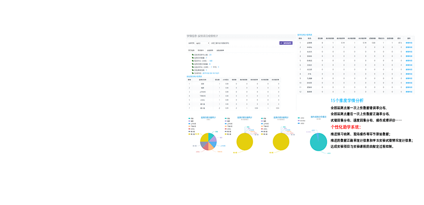424x205 pixels.
Task: Click the large yellow slice of the first pie chart
Action: (x=204, y=138)
